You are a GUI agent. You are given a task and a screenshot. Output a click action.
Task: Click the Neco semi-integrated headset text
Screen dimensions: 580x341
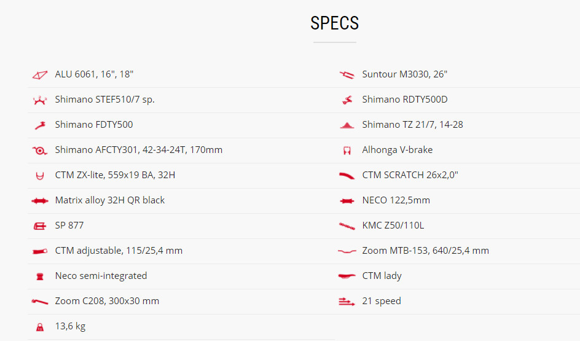(101, 276)
